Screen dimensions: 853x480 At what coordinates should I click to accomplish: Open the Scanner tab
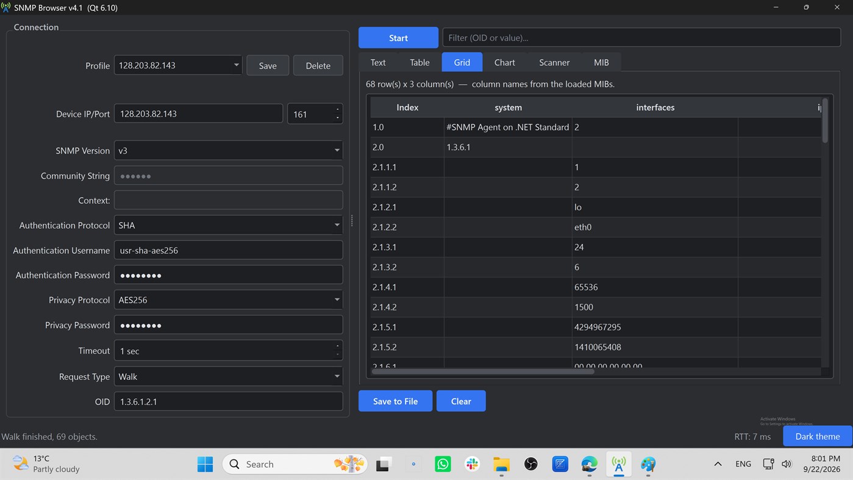coord(554,62)
